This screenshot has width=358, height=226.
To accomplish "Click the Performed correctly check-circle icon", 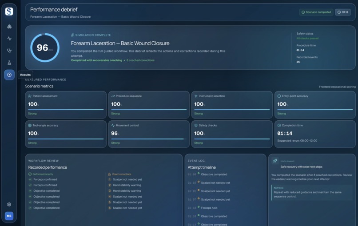I will (30, 174).
